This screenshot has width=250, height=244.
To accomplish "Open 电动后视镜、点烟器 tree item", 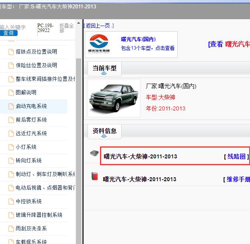I will click(x=46, y=188).
